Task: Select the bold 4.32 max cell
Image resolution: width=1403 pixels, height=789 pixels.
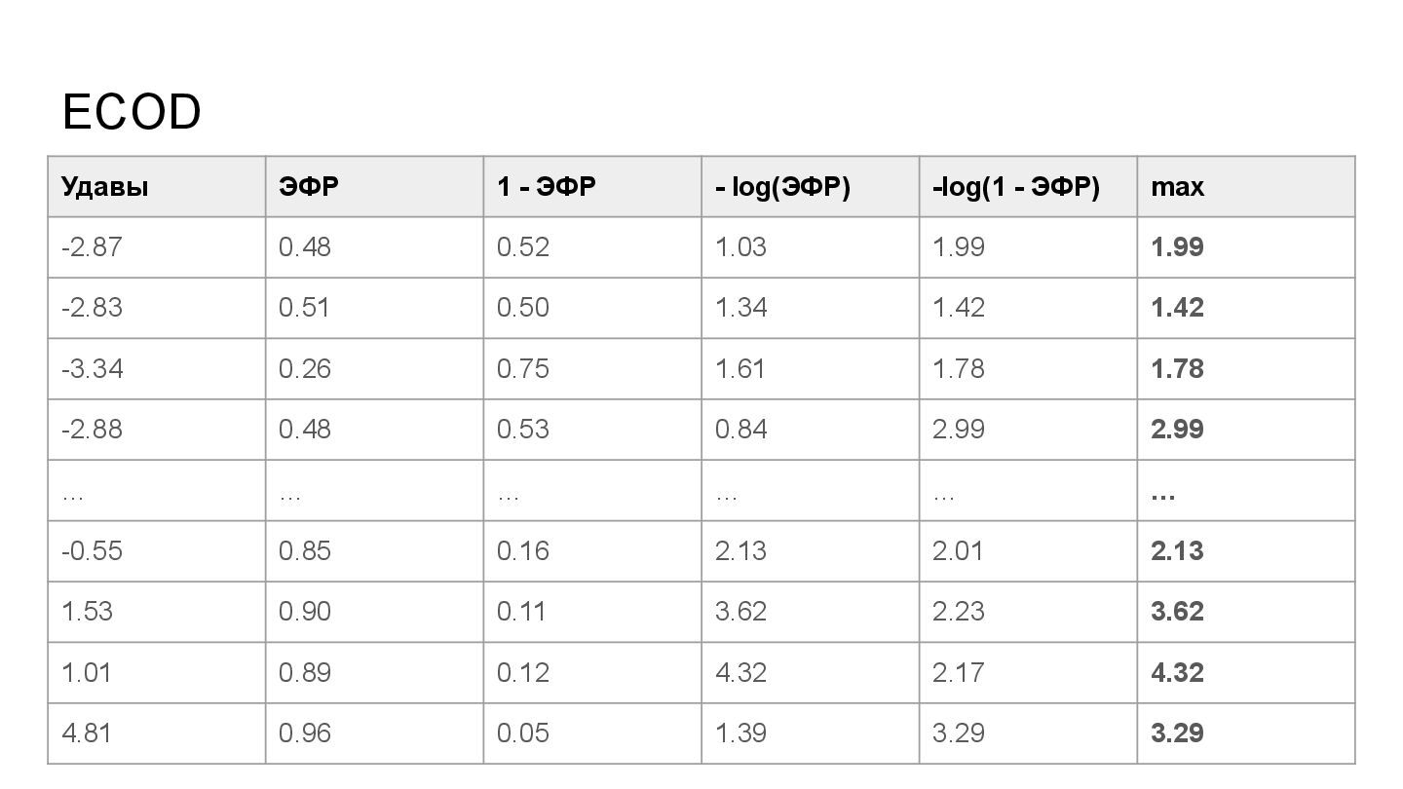Action: (x=1177, y=673)
